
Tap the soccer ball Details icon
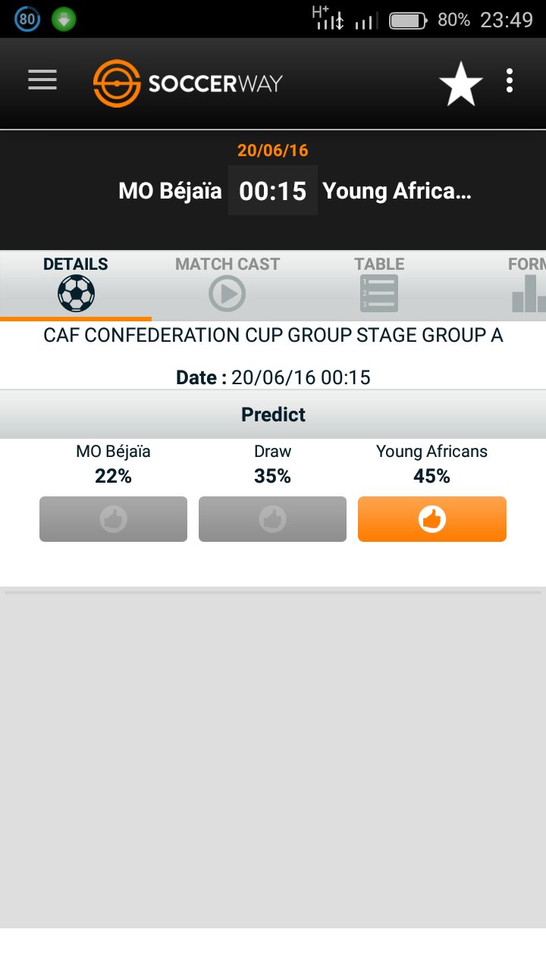(x=76, y=293)
